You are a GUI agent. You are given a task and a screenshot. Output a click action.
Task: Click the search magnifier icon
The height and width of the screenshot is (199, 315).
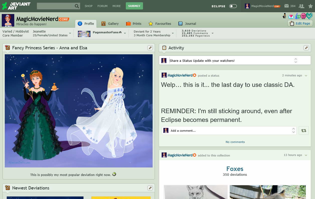point(77,6)
